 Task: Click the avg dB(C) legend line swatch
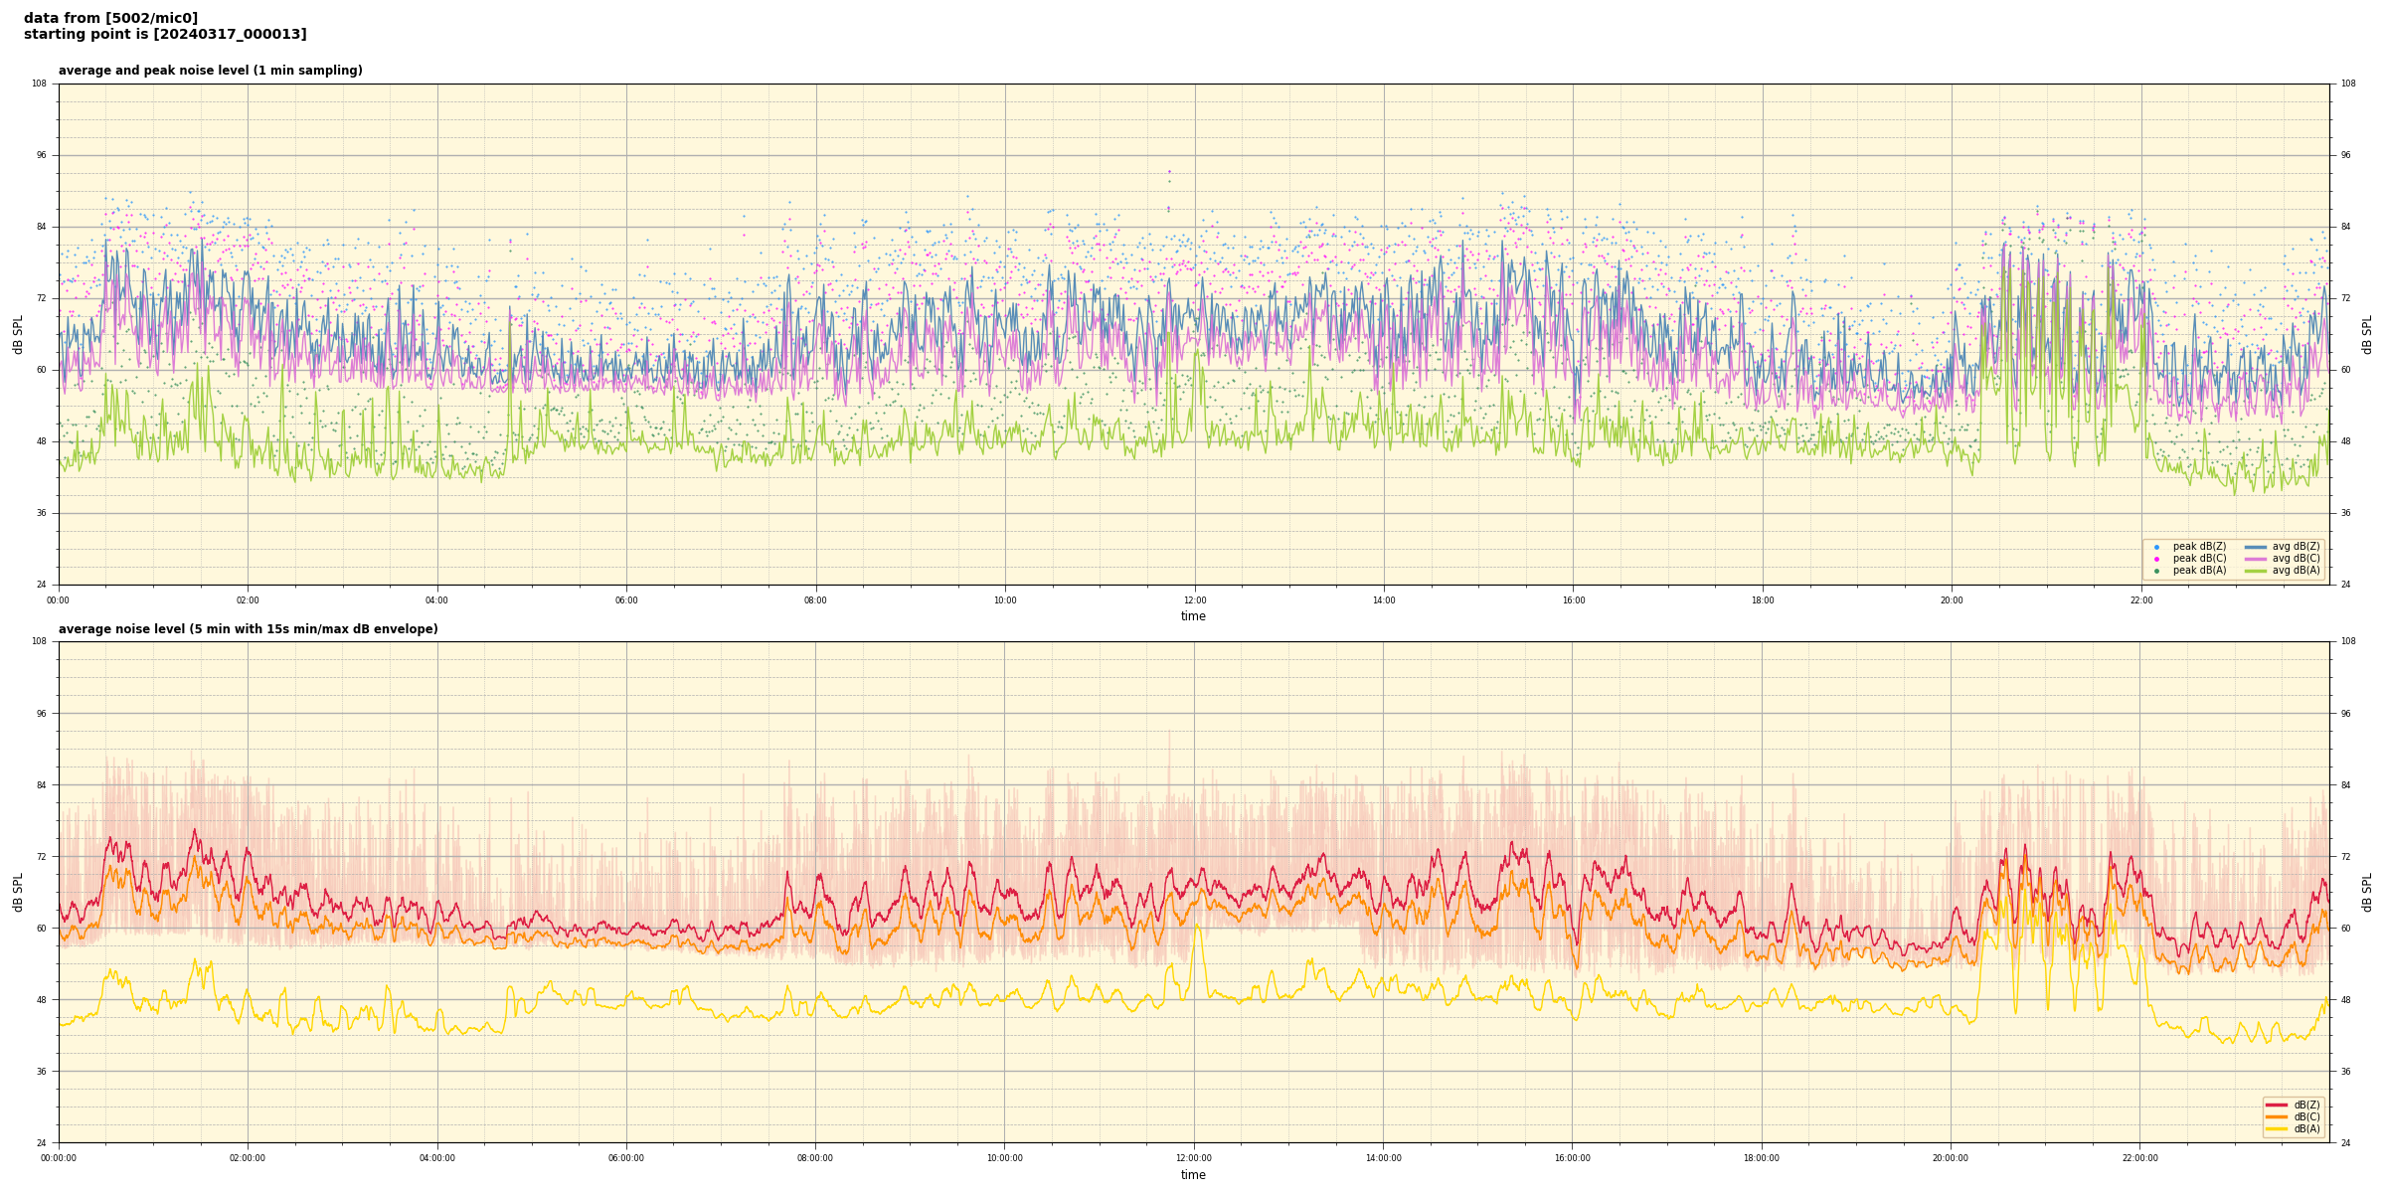coord(2255,559)
